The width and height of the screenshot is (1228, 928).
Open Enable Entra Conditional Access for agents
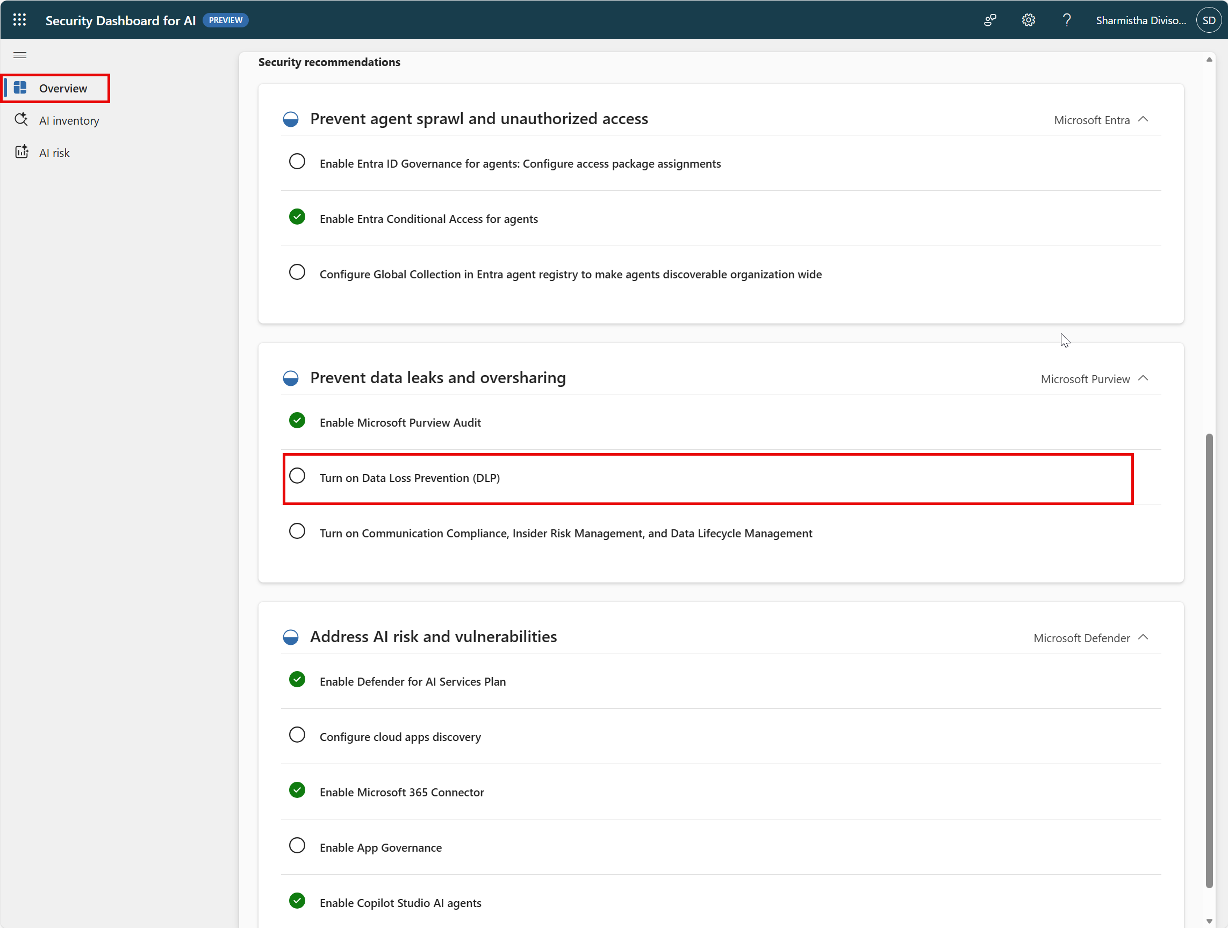click(428, 219)
